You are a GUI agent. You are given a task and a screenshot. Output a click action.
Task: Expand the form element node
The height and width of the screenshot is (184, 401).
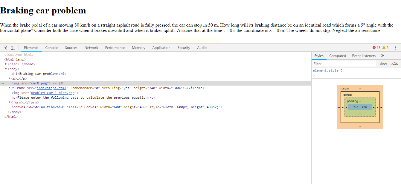click(x=10, y=102)
